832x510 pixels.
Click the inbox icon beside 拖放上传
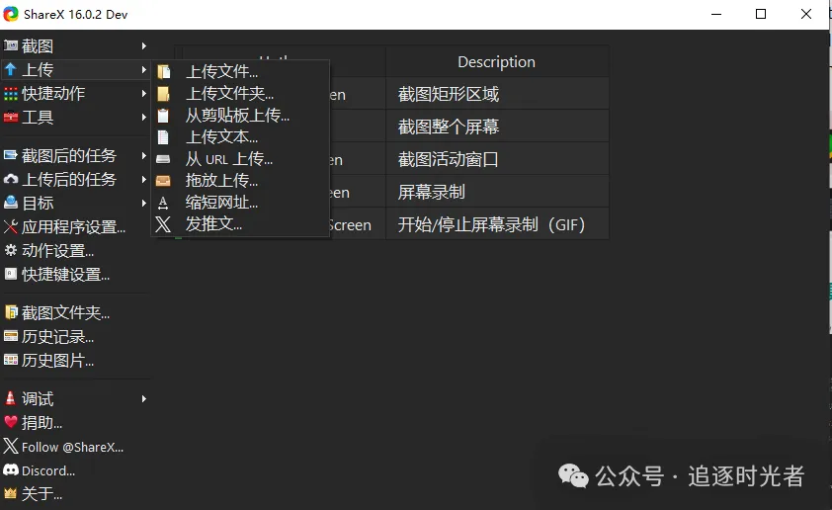click(163, 181)
